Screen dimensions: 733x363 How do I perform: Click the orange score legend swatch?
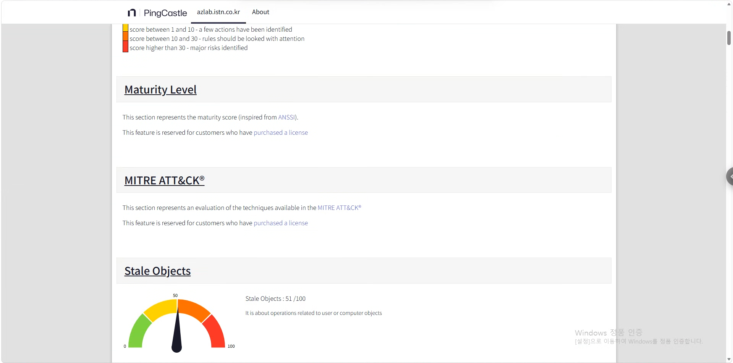tap(125, 37)
